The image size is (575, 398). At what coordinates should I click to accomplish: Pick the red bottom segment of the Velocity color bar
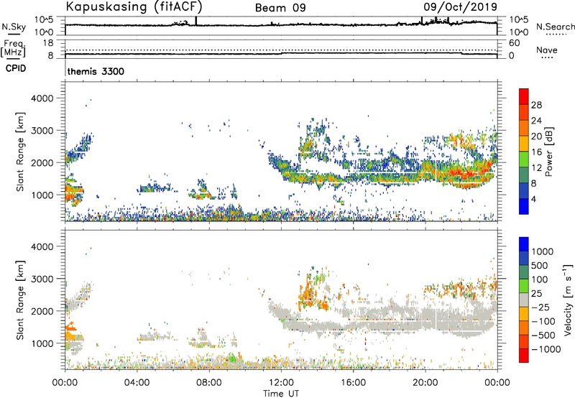(524, 356)
